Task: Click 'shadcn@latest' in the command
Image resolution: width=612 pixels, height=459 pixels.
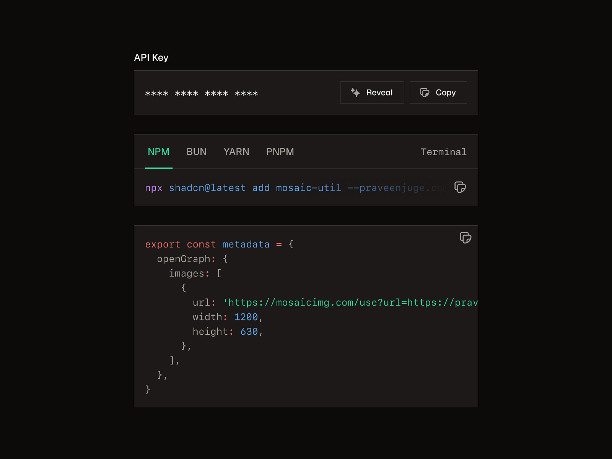Action: 207,188
